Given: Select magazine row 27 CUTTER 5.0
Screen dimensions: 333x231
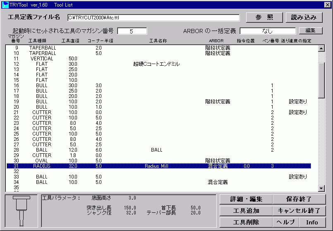Looking at the screenshot, I should pos(159,145).
